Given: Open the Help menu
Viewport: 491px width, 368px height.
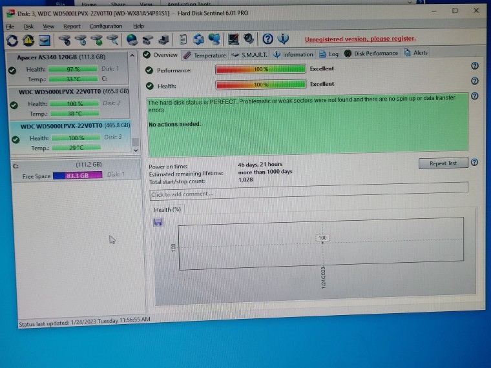Looking at the screenshot, I should coord(138,26).
